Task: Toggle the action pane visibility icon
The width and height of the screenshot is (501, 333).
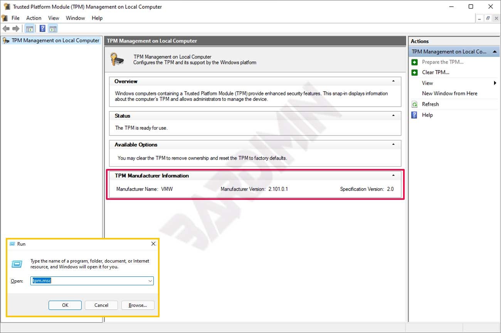Action: [53, 28]
